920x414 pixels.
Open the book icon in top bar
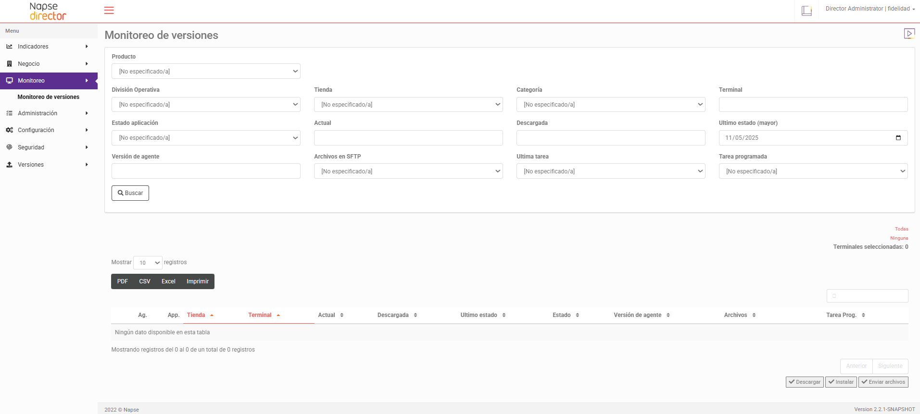coord(807,11)
